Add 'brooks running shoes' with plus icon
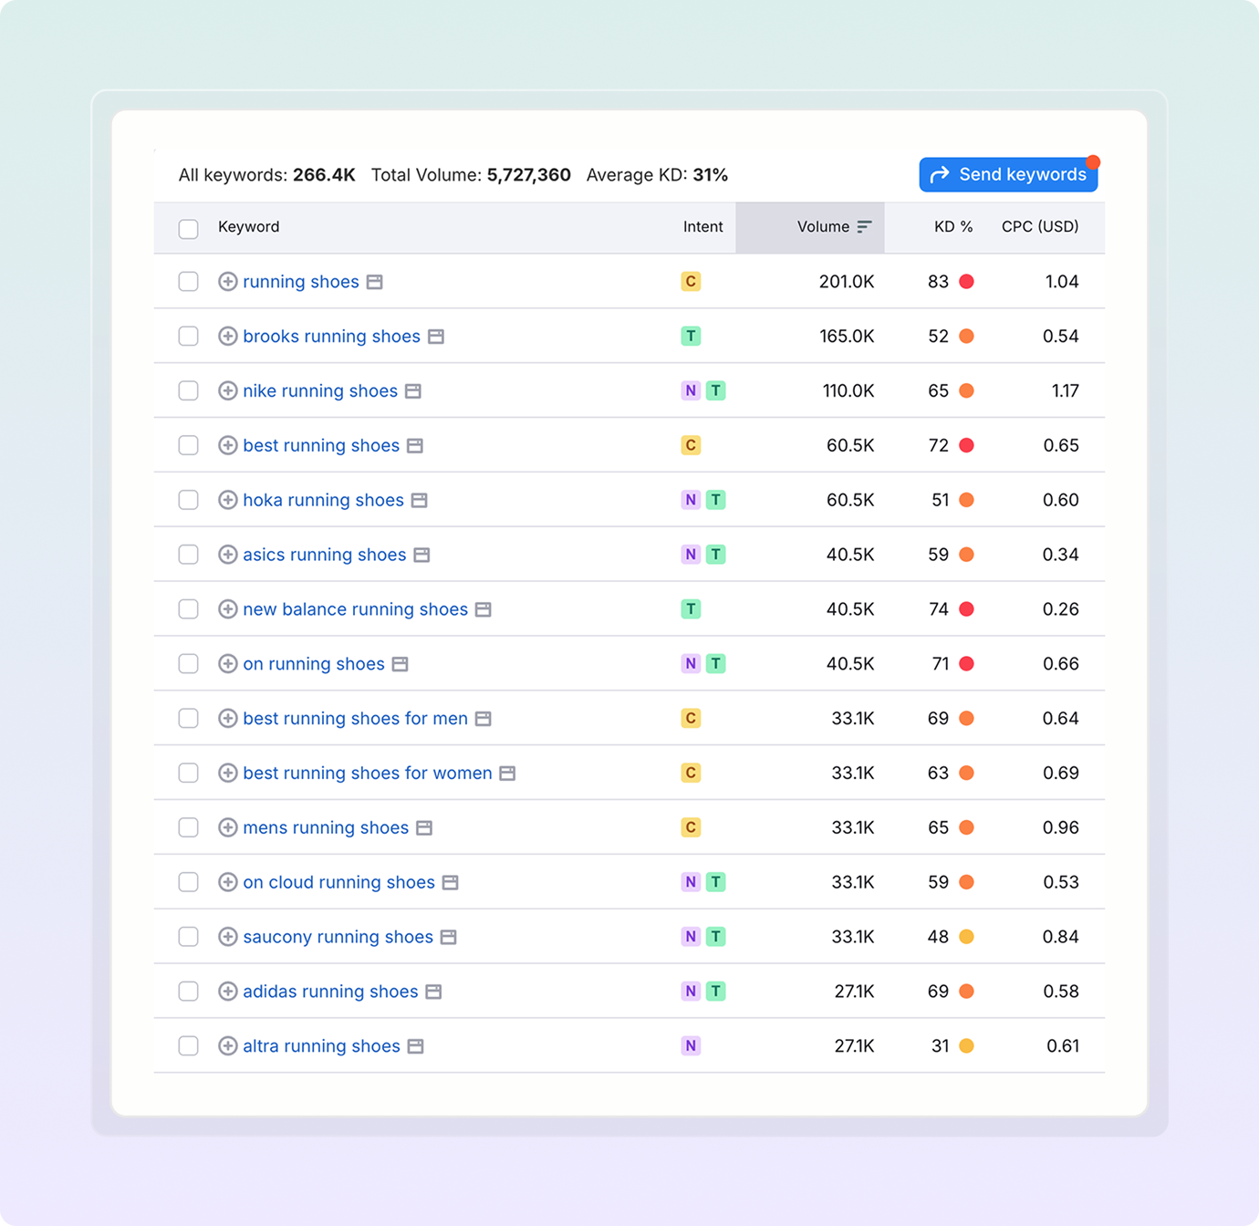 (x=228, y=337)
